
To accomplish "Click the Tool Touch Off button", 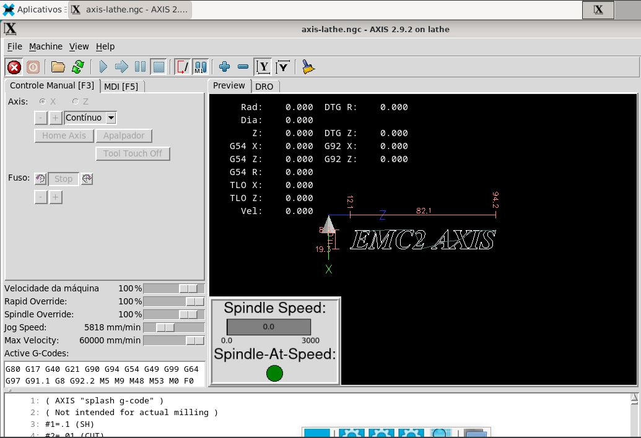I will (x=133, y=153).
